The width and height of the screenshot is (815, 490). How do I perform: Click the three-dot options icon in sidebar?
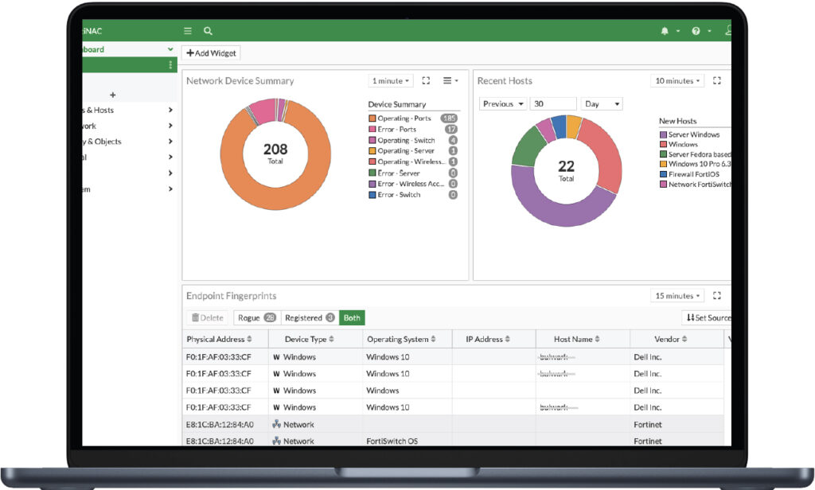(170, 65)
